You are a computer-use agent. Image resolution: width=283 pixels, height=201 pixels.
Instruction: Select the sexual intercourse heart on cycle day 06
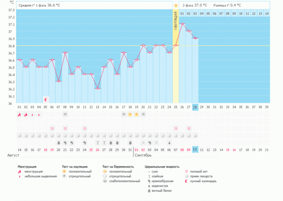(x=52, y=128)
